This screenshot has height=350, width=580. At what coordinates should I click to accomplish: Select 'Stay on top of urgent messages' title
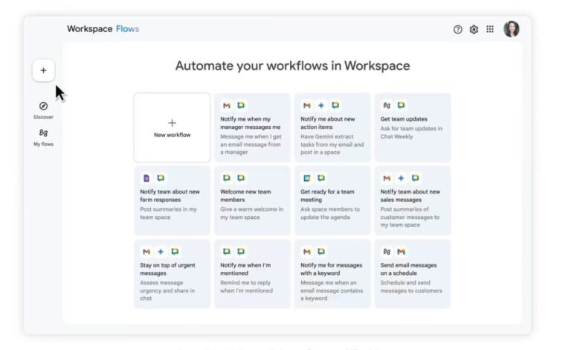[x=167, y=270]
